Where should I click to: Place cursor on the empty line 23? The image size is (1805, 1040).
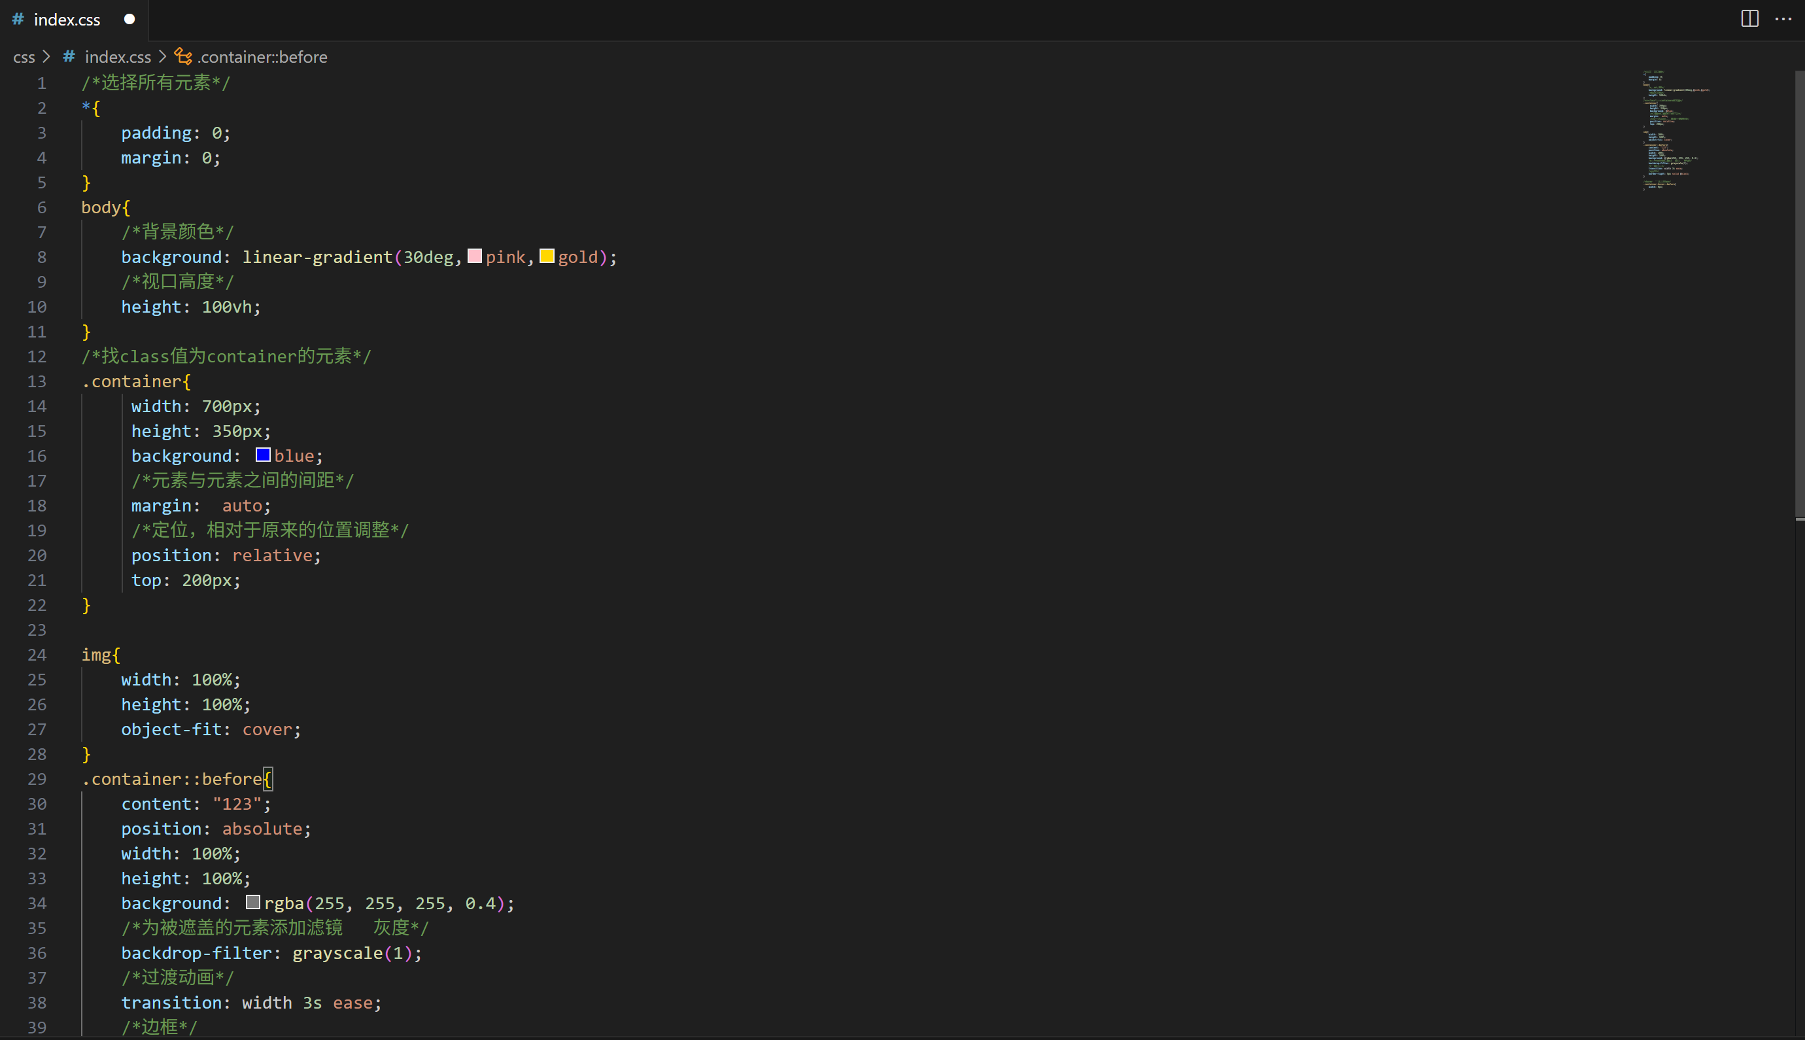pos(286,630)
